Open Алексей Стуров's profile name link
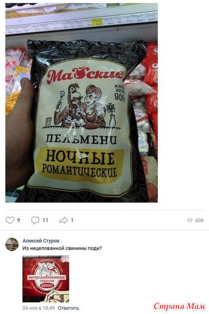Screen dimensions: 209x314 pos(41,241)
